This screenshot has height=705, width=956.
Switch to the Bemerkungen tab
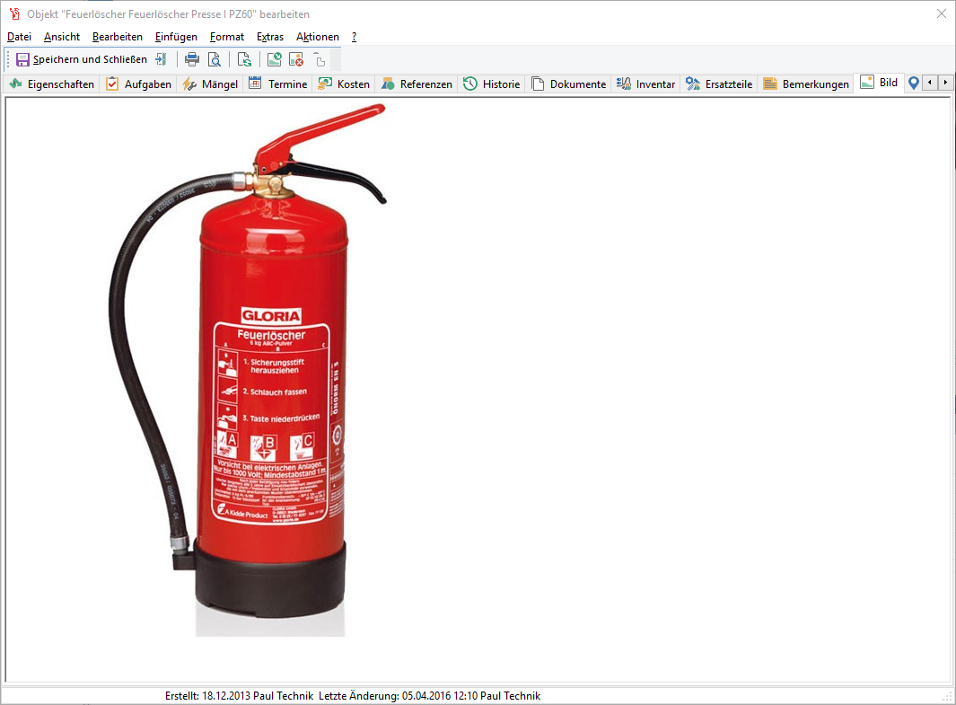(806, 84)
